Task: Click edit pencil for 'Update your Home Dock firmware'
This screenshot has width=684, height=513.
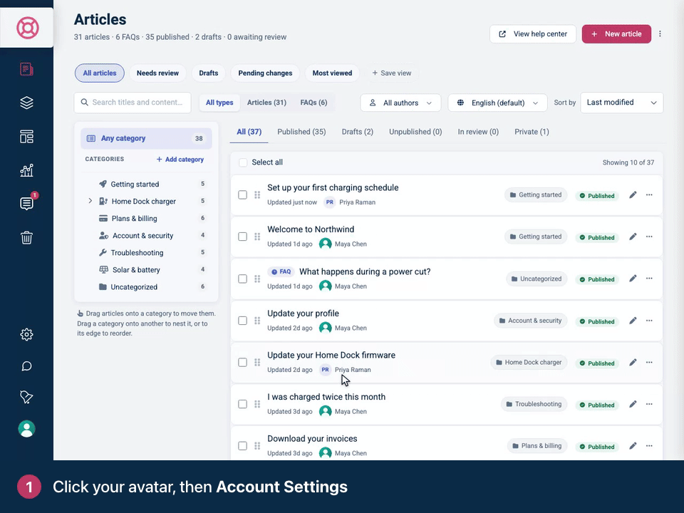Action: [633, 363]
